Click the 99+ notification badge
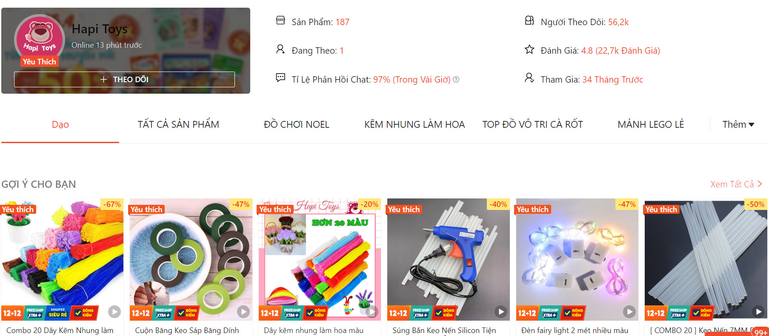Screen dimensions: 769x336 coord(760,332)
